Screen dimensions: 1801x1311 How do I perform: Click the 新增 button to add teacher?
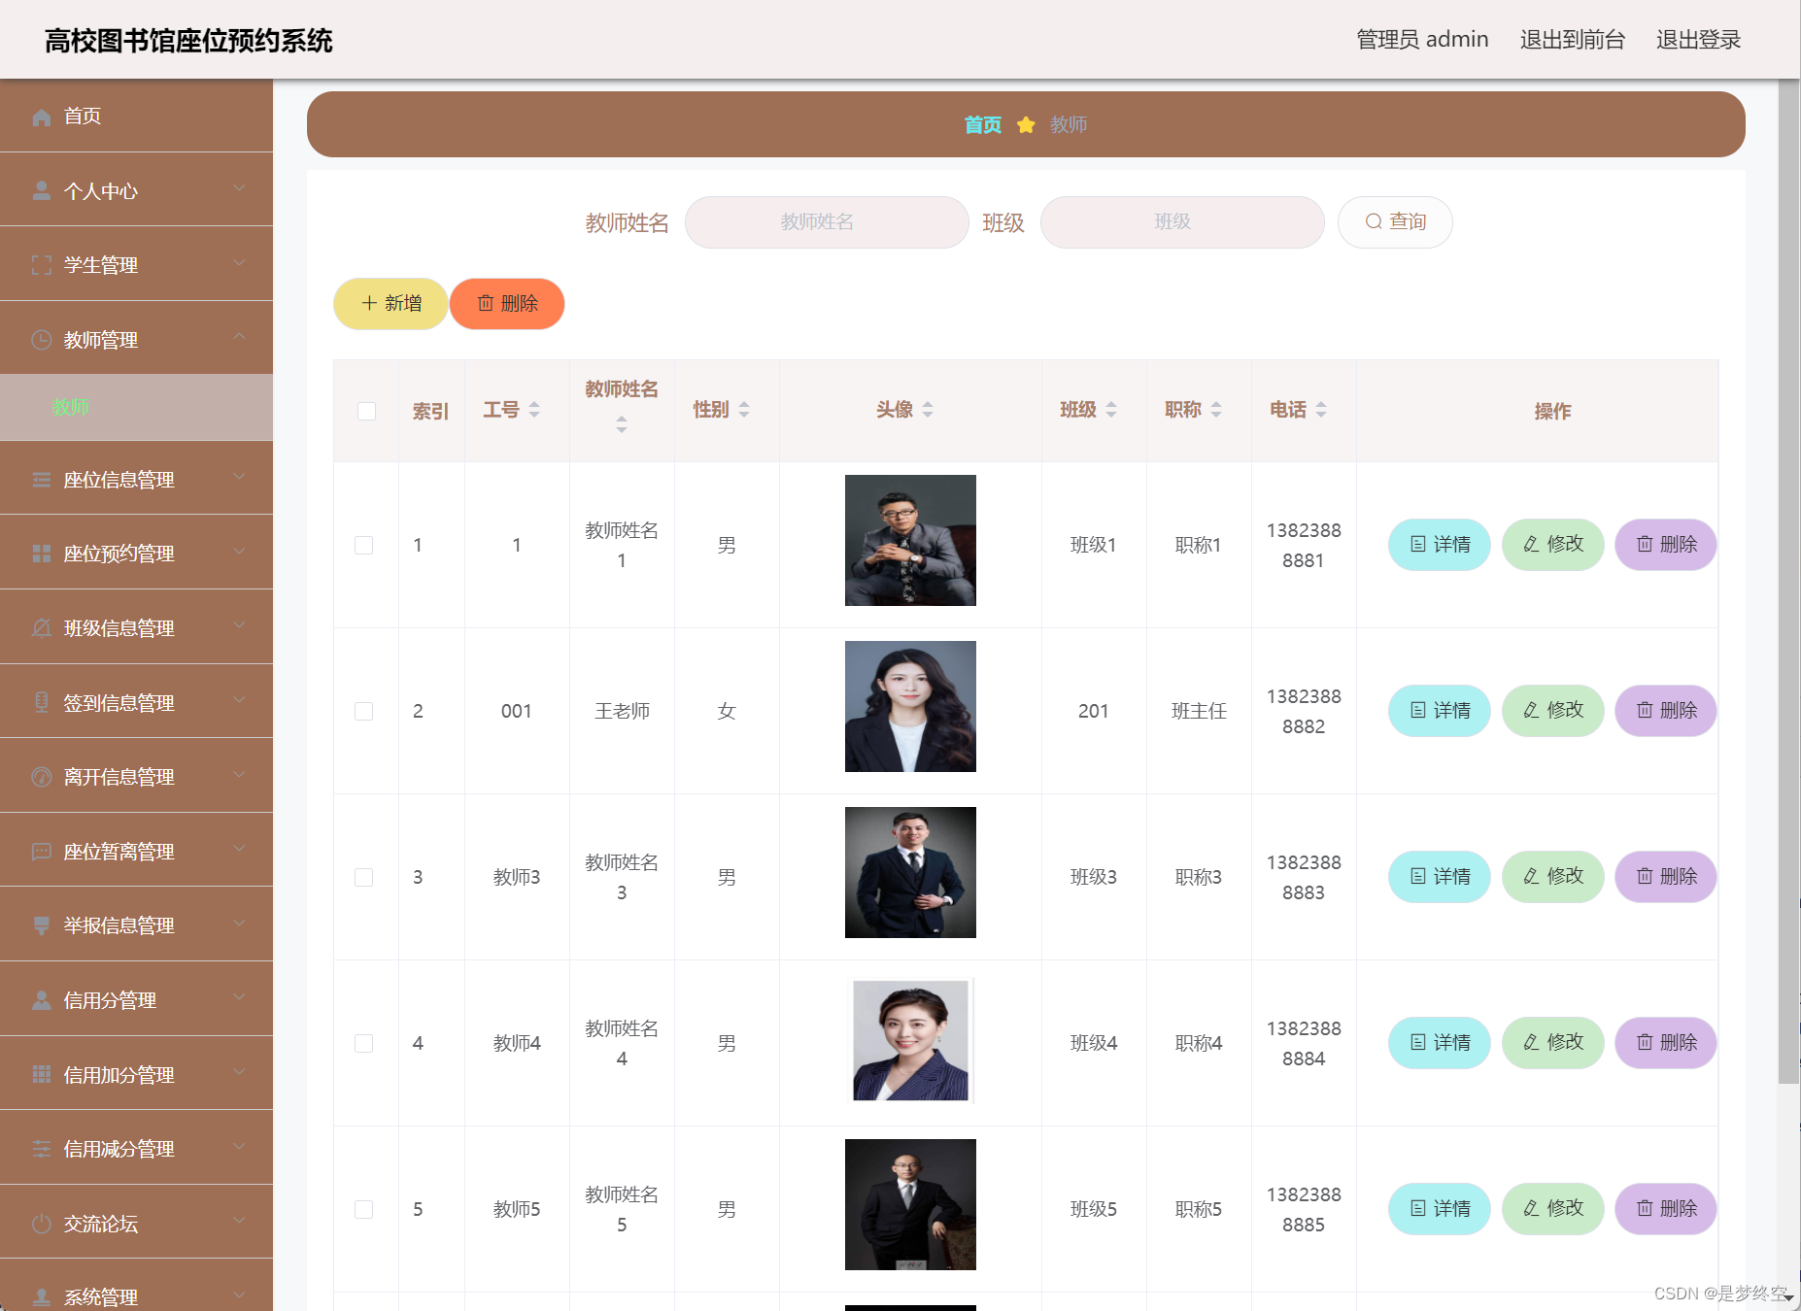tap(390, 303)
